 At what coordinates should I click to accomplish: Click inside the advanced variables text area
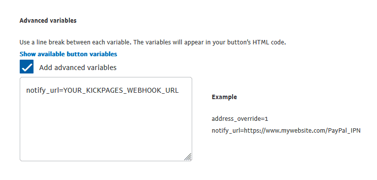106,119
